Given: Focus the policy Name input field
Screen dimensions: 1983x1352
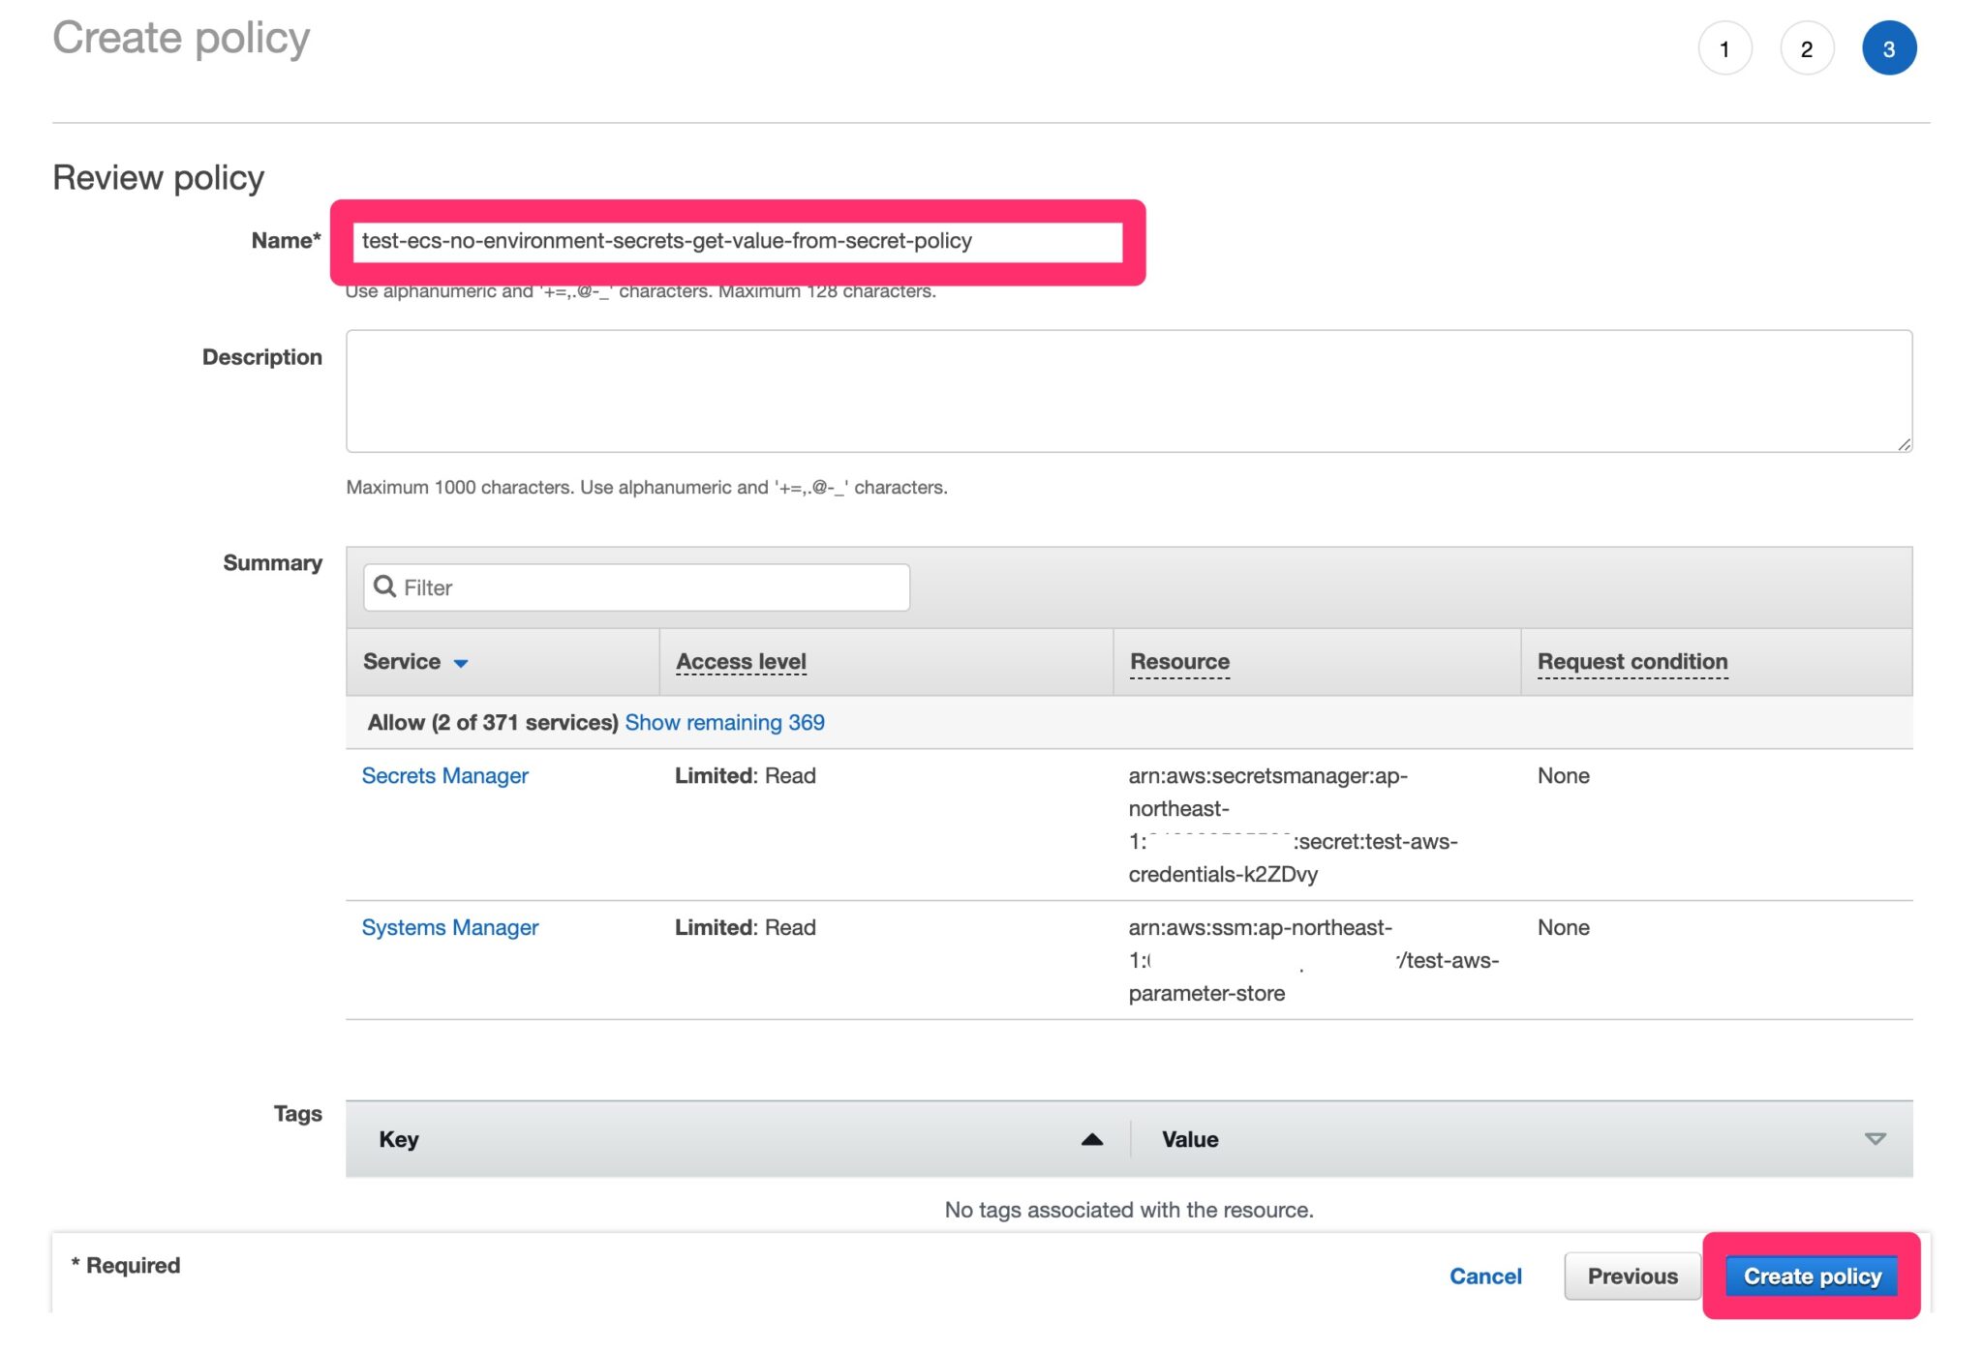Looking at the screenshot, I should tap(737, 241).
